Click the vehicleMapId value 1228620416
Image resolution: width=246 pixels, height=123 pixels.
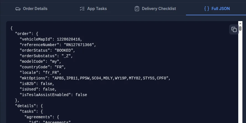tap(68, 39)
